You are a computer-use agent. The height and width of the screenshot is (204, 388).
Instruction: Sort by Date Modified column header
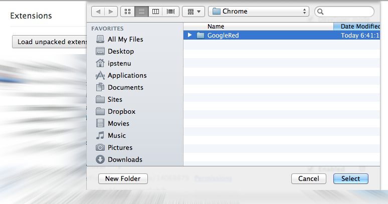click(360, 26)
